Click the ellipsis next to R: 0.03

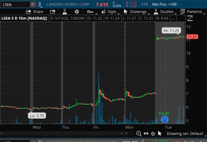point(173,18)
